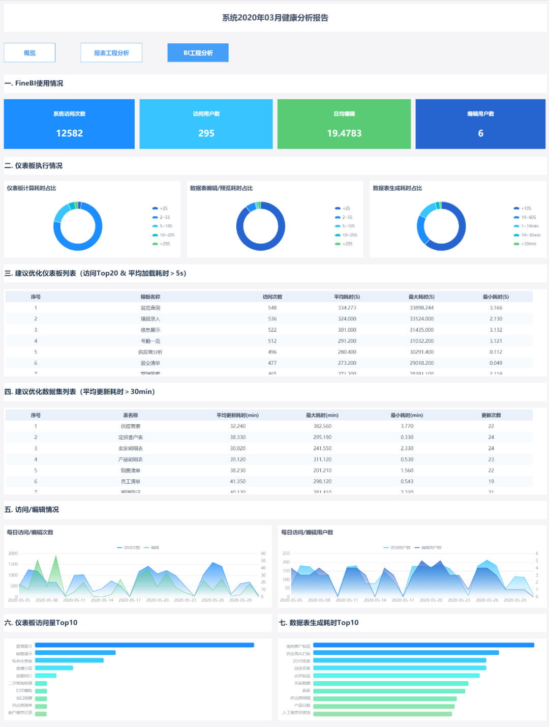Hide 访问次数 series via legend marker

(120, 548)
